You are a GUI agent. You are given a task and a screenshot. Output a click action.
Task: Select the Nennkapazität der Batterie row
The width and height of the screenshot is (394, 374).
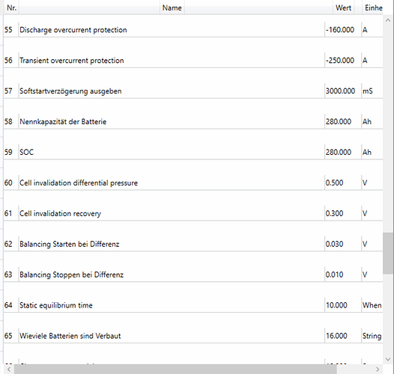coord(193,122)
